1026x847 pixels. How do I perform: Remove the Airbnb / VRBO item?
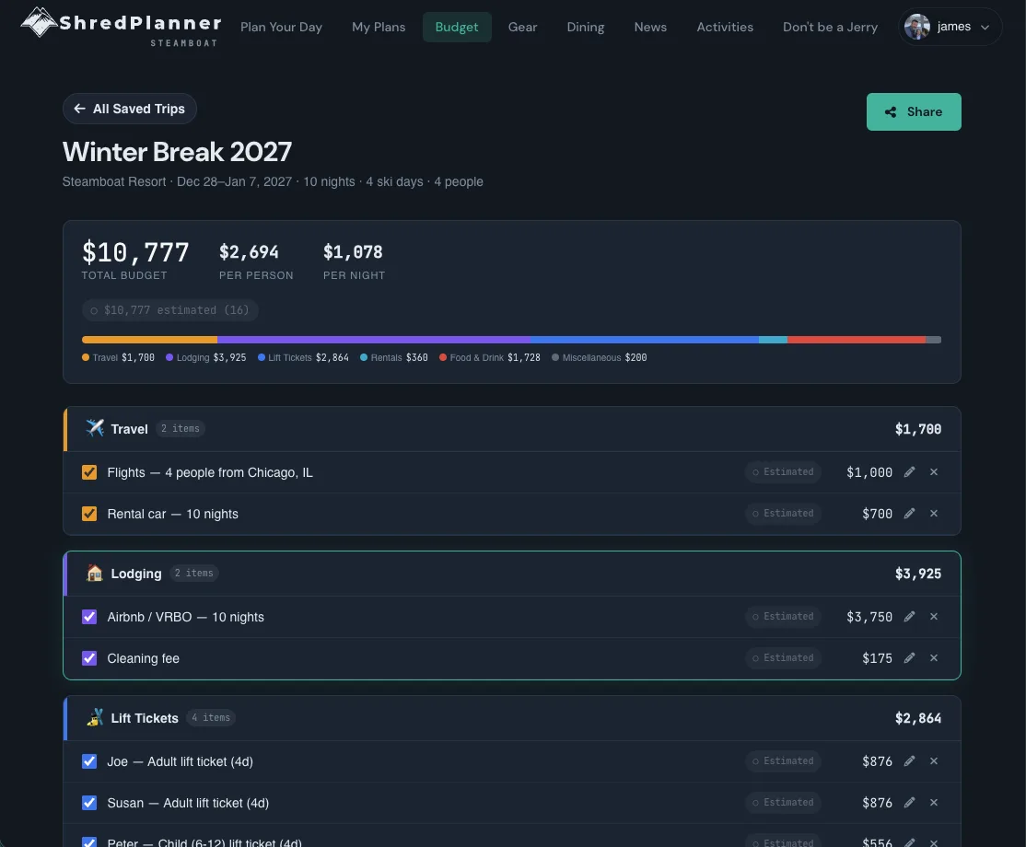(x=934, y=617)
